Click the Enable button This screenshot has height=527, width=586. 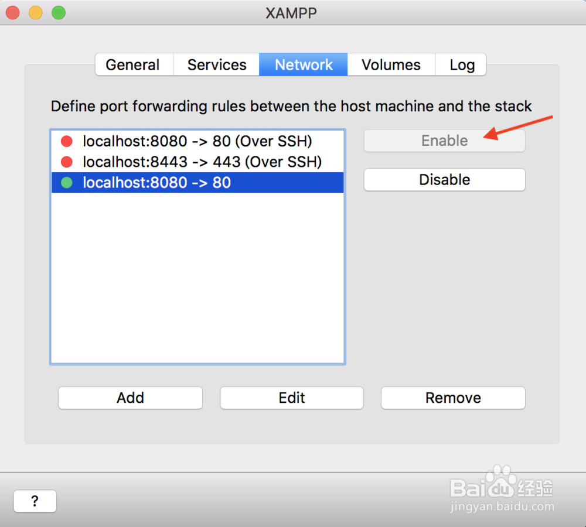[x=444, y=141]
